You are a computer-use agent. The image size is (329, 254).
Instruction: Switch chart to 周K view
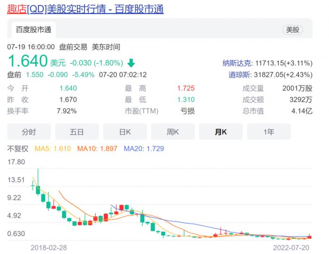click(x=172, y=132)
